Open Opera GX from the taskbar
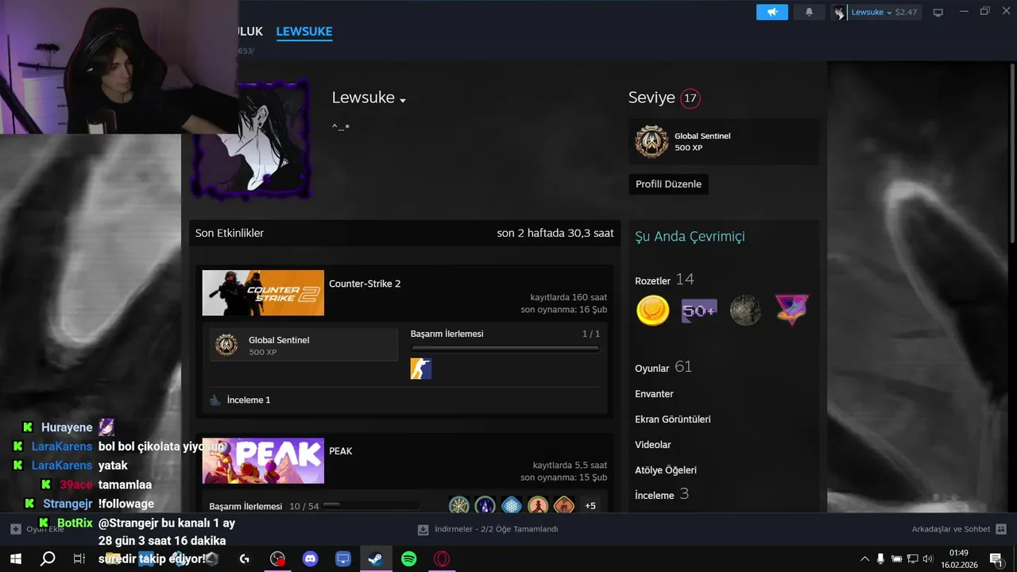The width and height of the screenshot is (1017, 572). [442, 559]
